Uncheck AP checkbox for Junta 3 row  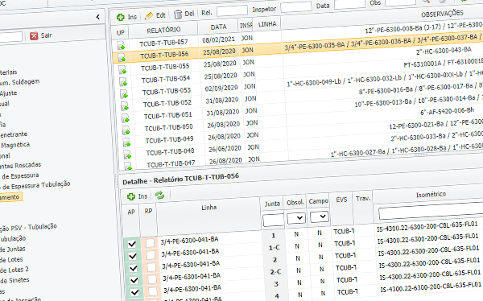click(x=134, y=292)
